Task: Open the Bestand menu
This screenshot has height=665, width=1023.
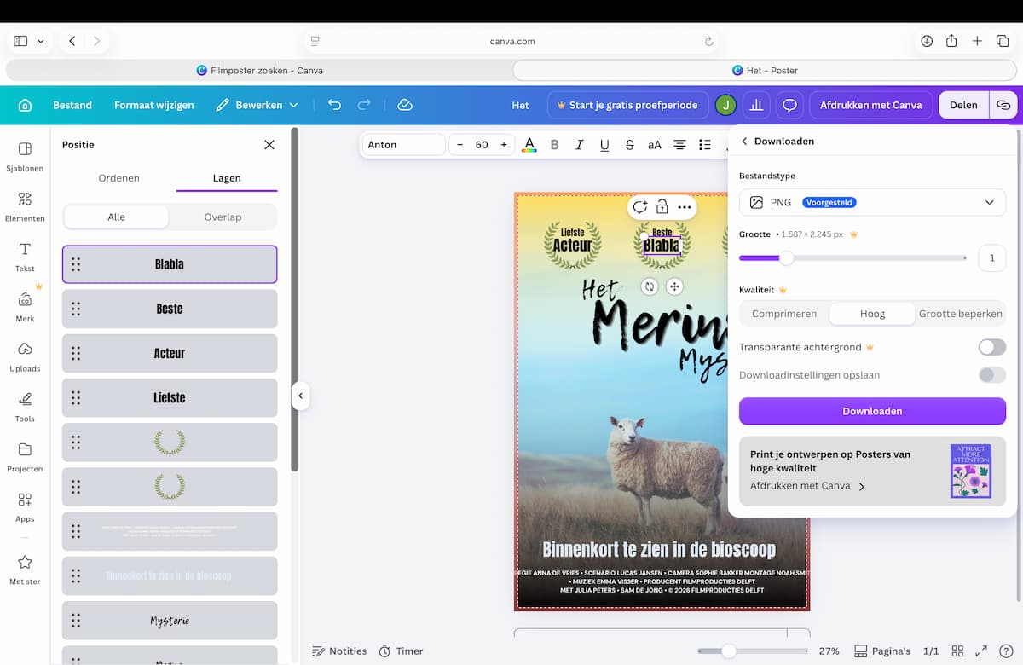Action: 72,105
